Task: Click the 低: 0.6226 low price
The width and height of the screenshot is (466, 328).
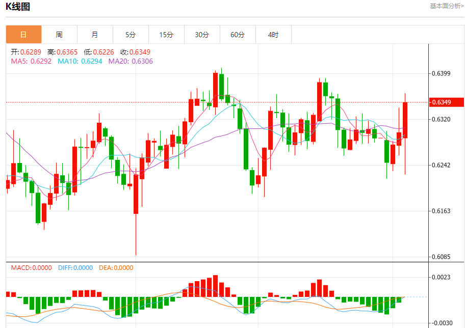Action: 99,52
